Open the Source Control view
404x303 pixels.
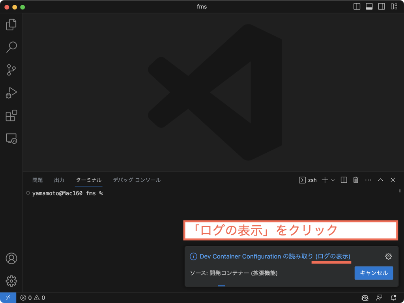[11, 70]
